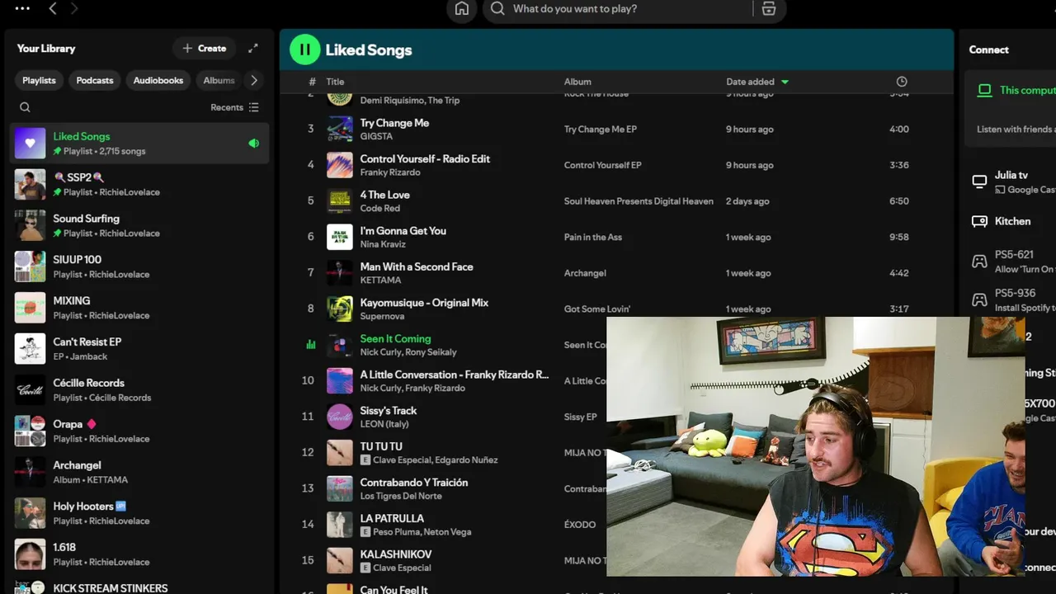Screen dimensions: 1056x594
Task: Click 4 The Love album art
Action: pos(340,200)
